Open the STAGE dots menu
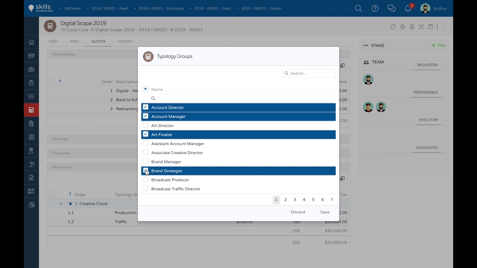 [366, 45]
